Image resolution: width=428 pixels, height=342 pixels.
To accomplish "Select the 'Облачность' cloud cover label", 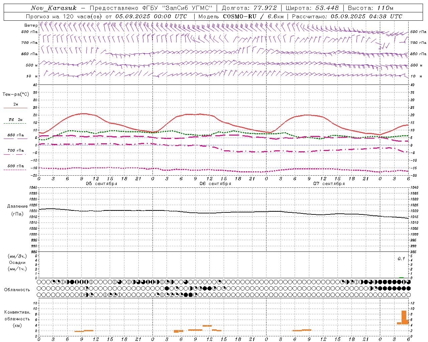I will click(x=17, y=290).
